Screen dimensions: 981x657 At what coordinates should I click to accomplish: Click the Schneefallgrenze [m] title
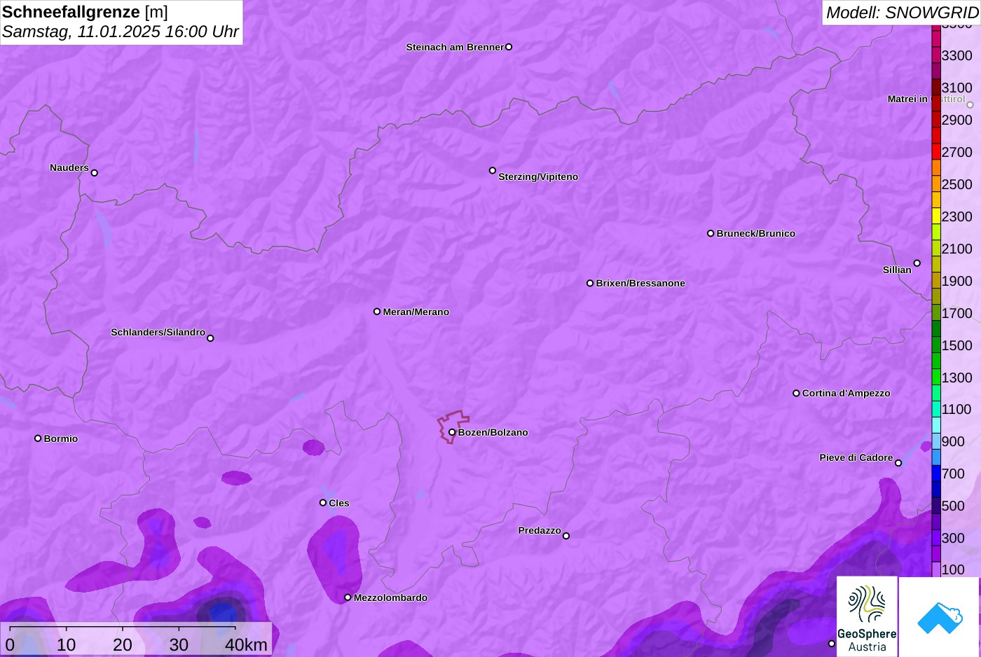pos(85,12)
